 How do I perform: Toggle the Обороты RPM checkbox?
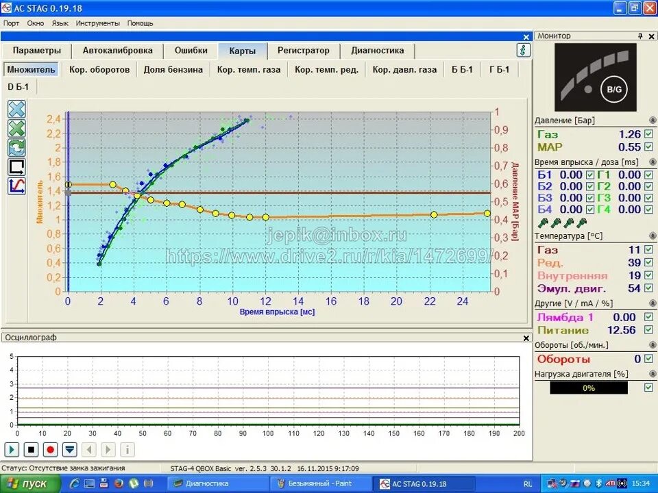(x=649, y=359)
